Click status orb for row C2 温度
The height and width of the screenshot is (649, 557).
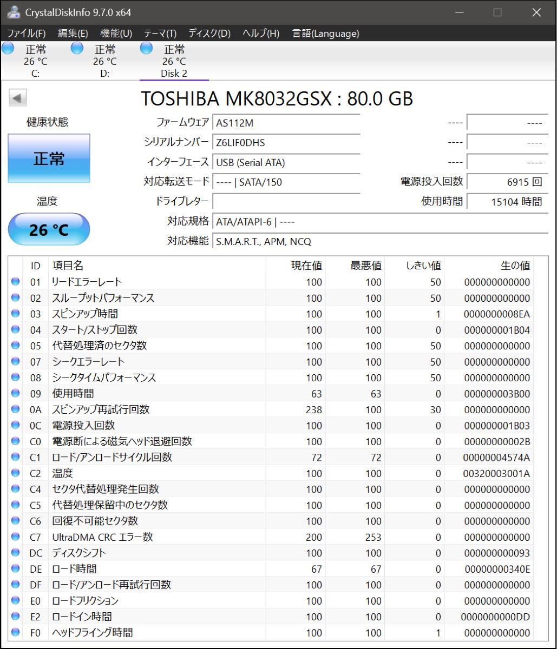pos(15,473)
